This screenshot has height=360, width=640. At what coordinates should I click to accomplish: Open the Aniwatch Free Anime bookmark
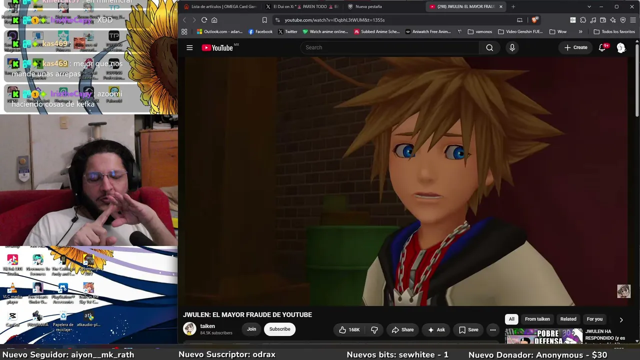[x=428, y=31]
